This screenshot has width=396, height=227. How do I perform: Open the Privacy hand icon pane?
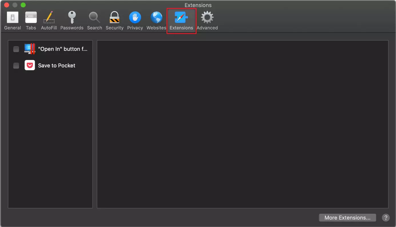135,21
